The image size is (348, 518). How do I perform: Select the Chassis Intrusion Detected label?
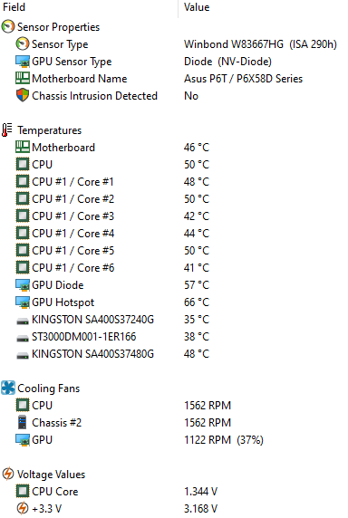pos(94,96)
